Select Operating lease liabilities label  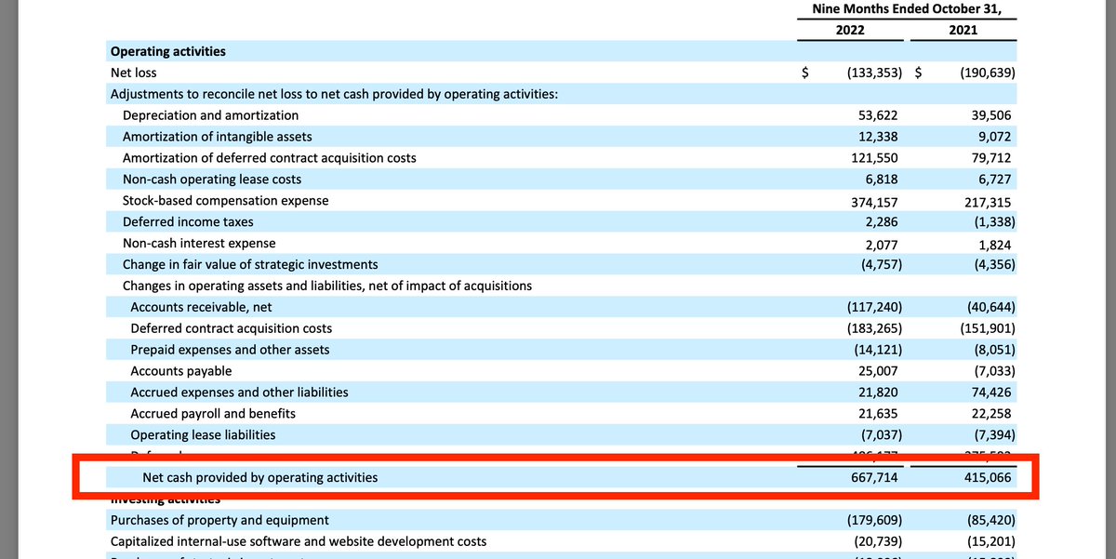coord(204,435)
